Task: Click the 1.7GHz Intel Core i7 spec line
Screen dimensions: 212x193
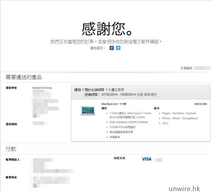Action: (x=131, y=115)
